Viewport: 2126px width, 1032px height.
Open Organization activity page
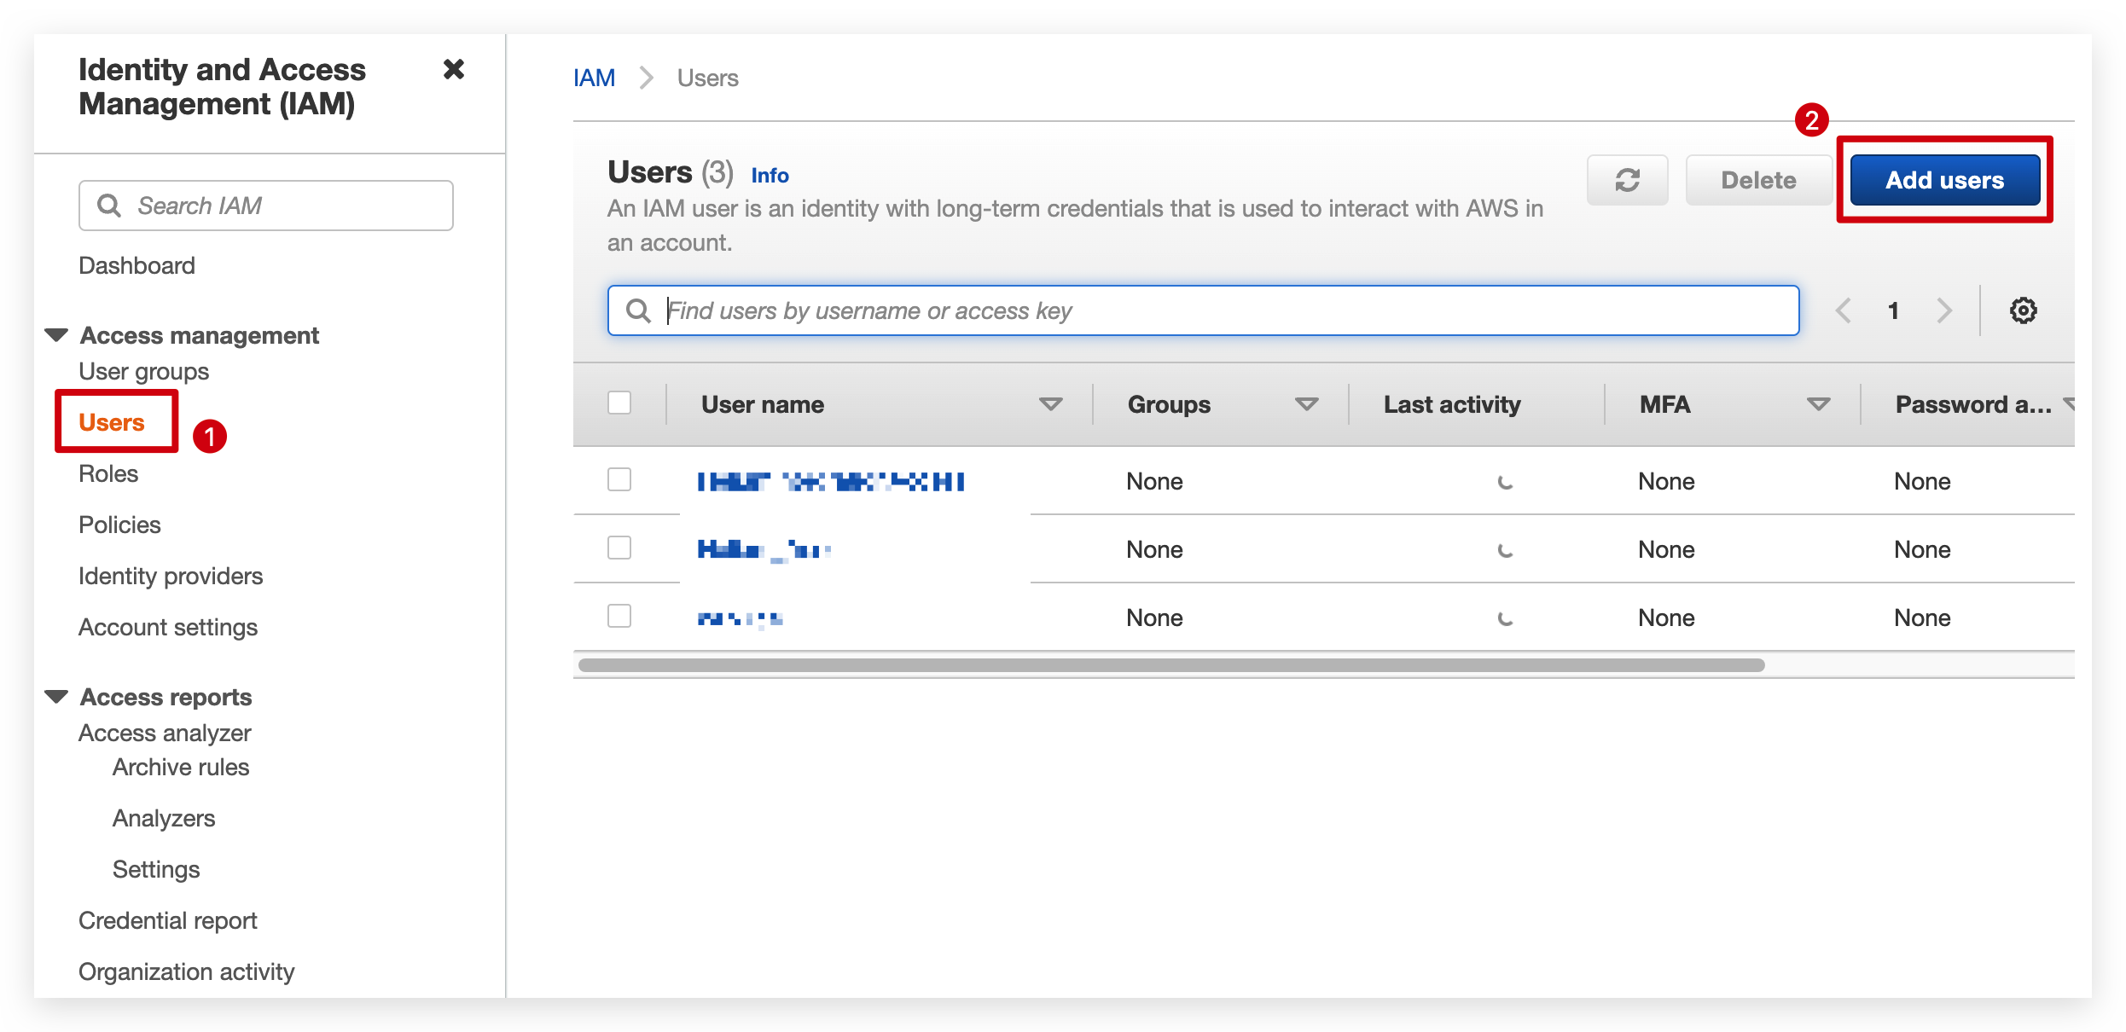[186, 971]
